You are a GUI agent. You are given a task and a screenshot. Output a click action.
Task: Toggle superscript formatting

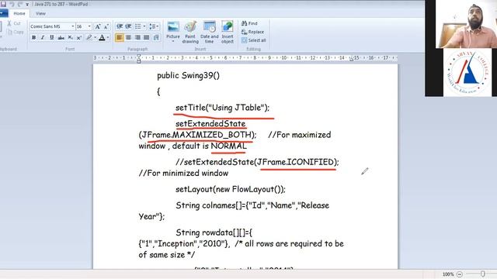click(79, 38)
